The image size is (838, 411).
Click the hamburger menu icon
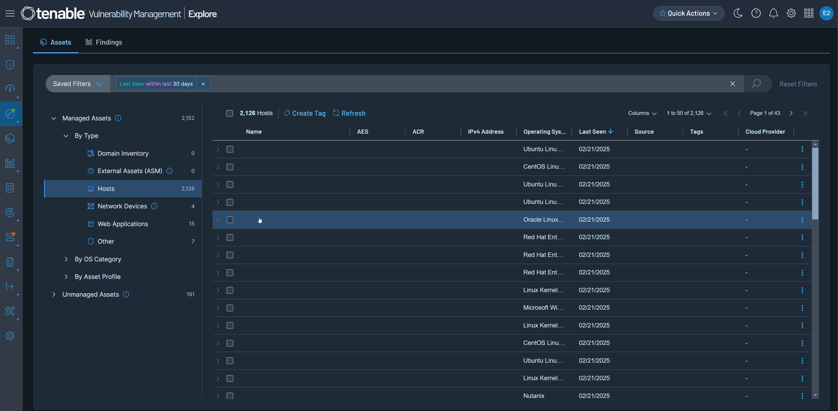(x=10, y=13)
